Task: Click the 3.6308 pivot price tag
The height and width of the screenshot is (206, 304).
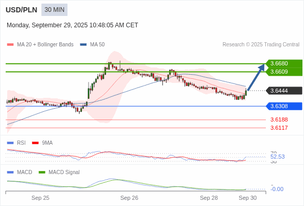Action: (x=284, y=106)
